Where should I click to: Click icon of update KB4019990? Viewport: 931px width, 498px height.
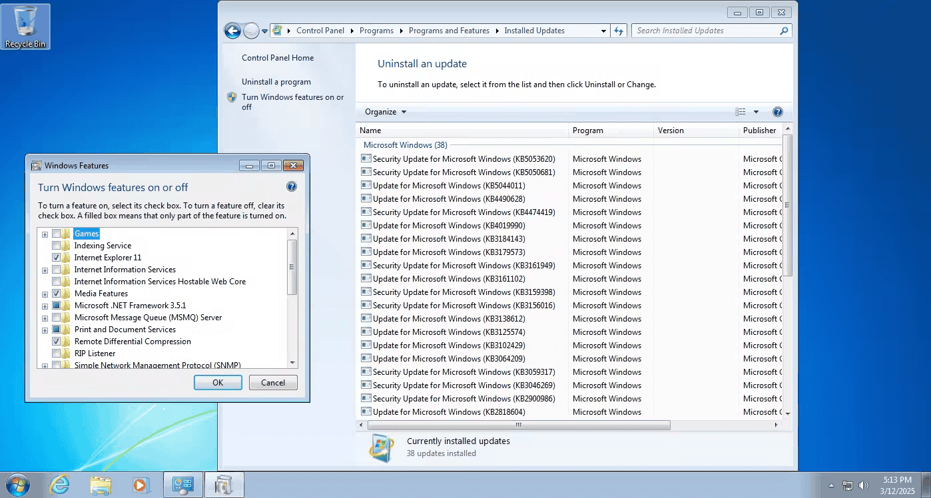[366, 225]
